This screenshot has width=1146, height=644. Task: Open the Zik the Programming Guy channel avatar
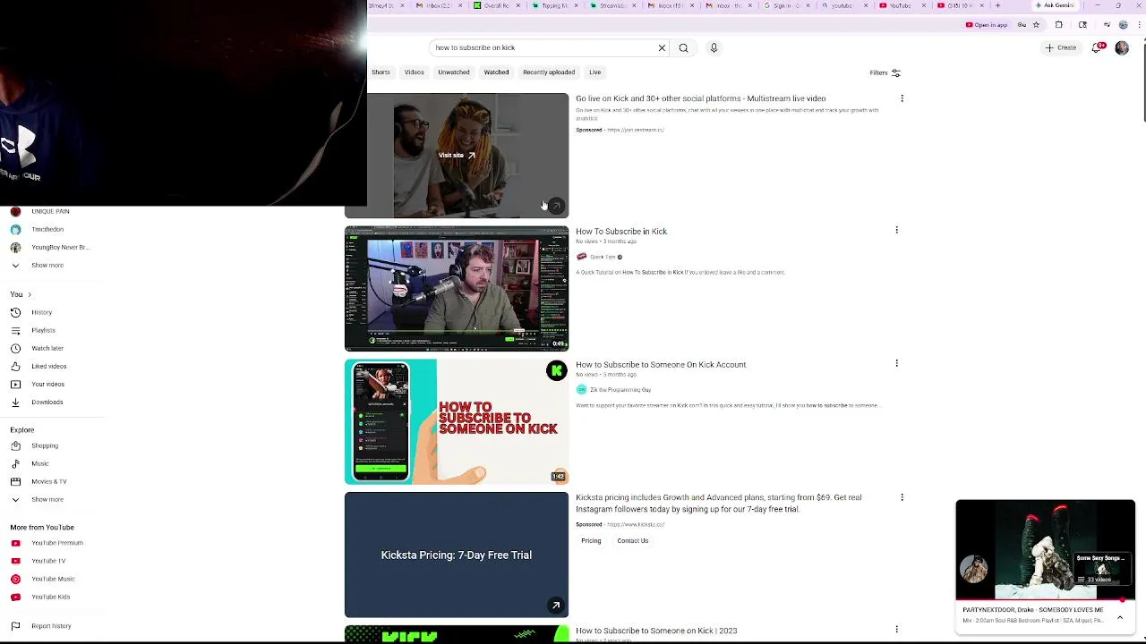click(581, 390)
